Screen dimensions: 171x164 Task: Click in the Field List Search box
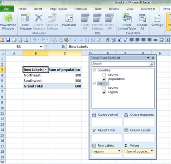120,64
